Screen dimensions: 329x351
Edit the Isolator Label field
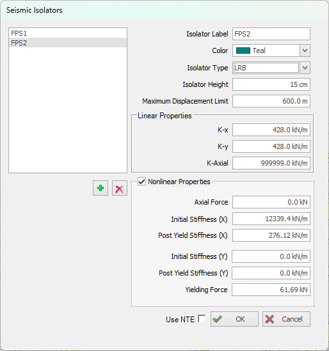point(271,34)
